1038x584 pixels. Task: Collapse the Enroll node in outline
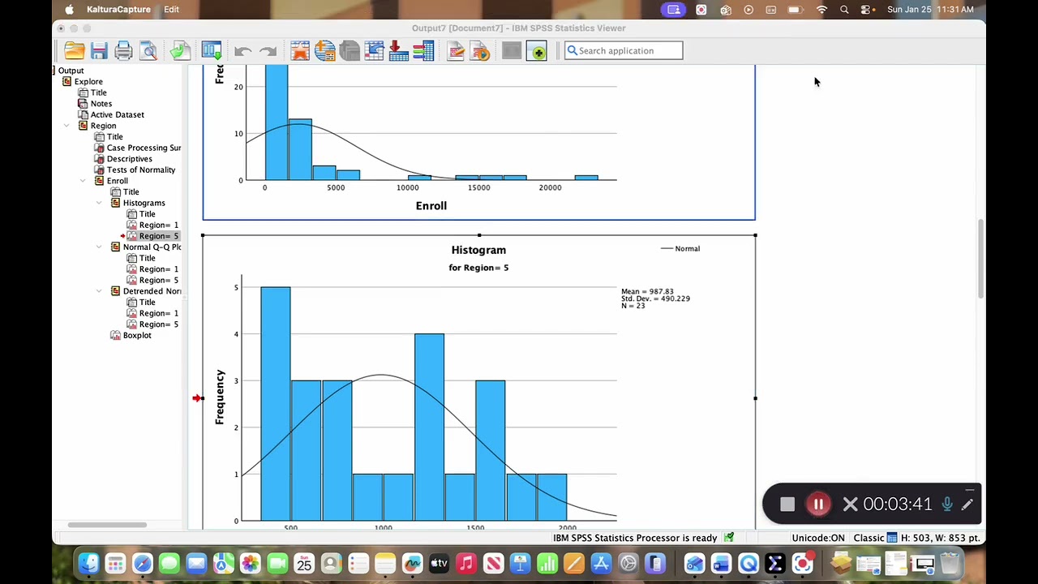coord(83,181)
